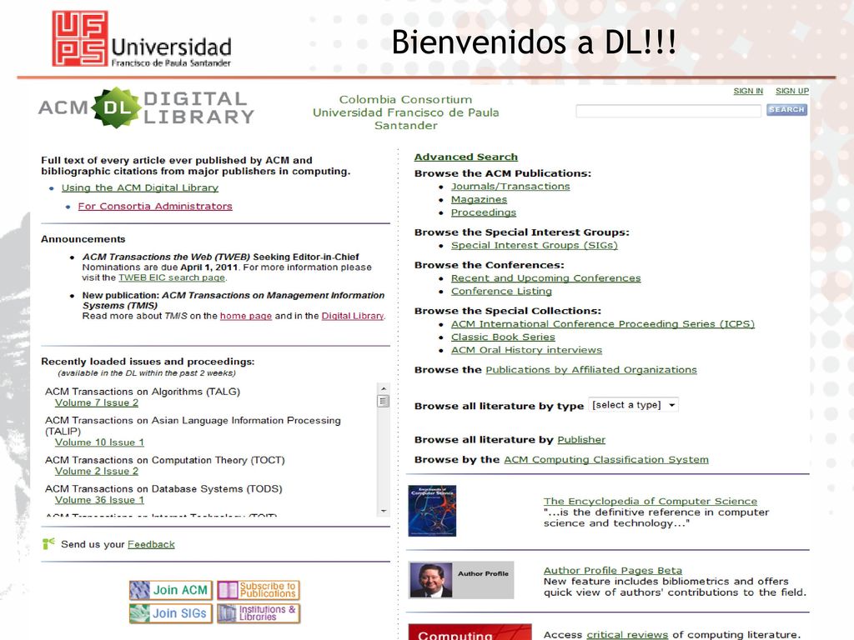Open ACM Oral History interviews link
The image size is (854, 640).
point(527,349)
